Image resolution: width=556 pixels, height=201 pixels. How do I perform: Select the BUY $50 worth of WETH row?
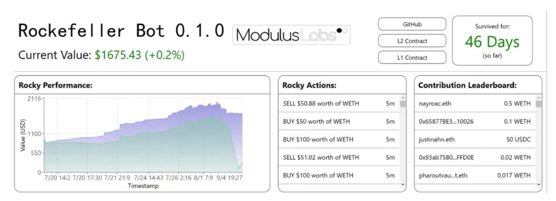coord(316,122)
